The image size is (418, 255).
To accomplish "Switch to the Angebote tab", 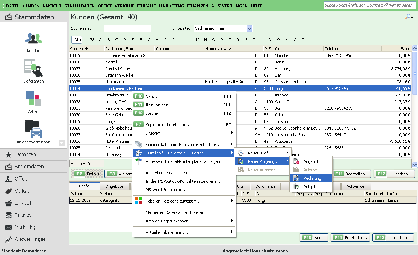I will click(x=115, y=186).
